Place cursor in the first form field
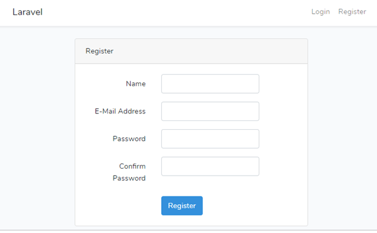This screenshot has height=233, width=377. click(210, 84)
